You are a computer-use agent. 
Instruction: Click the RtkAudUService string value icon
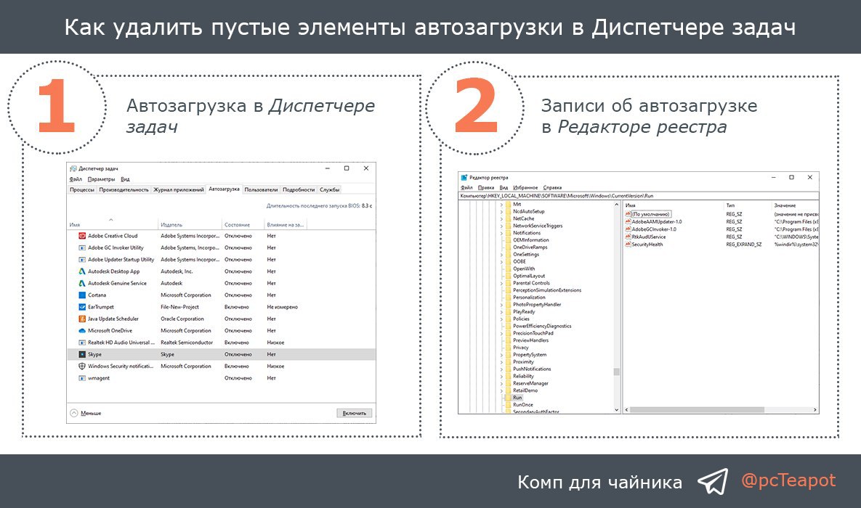628,237
